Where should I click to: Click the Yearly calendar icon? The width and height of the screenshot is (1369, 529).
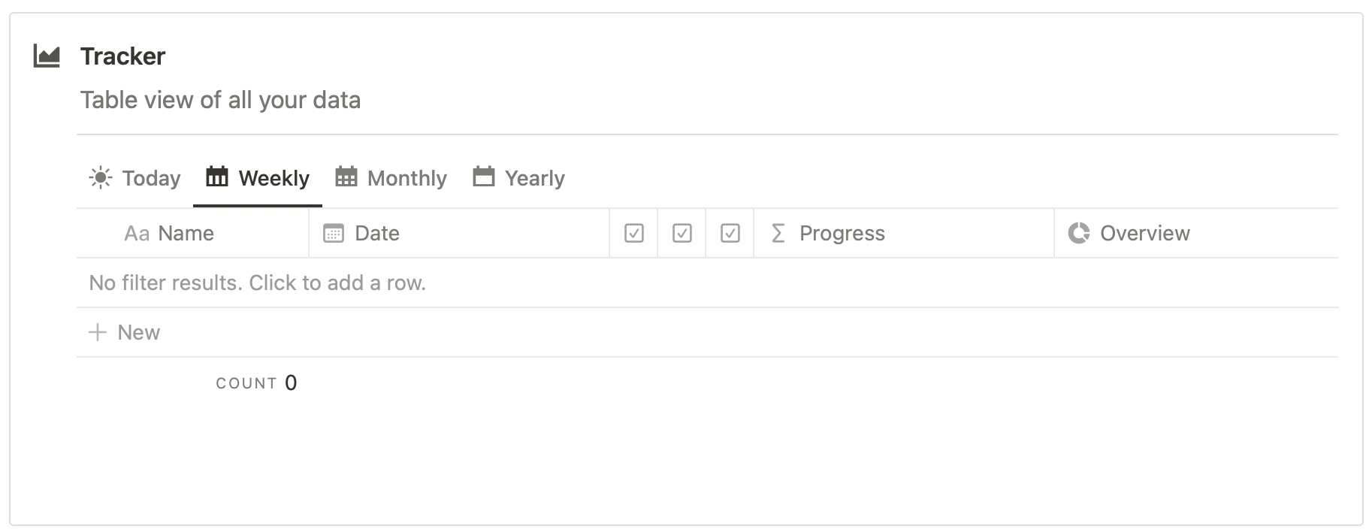point(483,177)
